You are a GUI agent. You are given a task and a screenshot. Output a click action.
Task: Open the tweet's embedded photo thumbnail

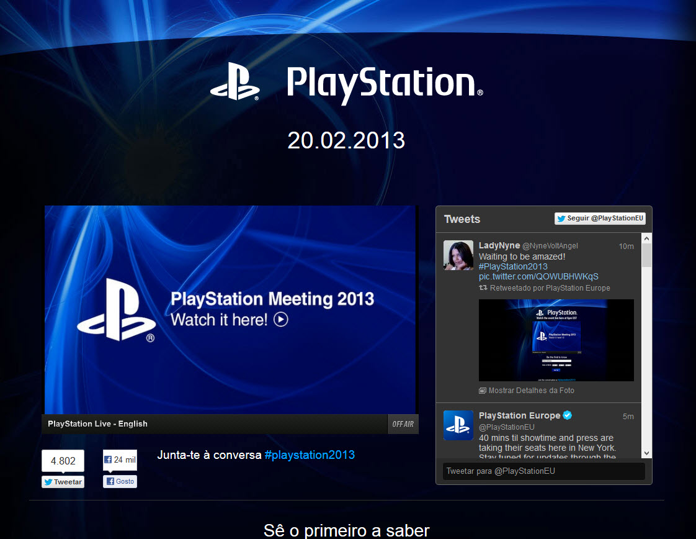[556, 340]
